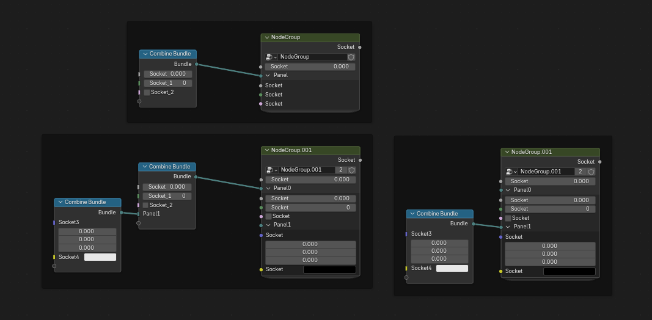The width and height of the screenshot is (652, 320).
Task: Open node tree browse icon on right NodeGroup.001
Action: click(x=511, y=172)
